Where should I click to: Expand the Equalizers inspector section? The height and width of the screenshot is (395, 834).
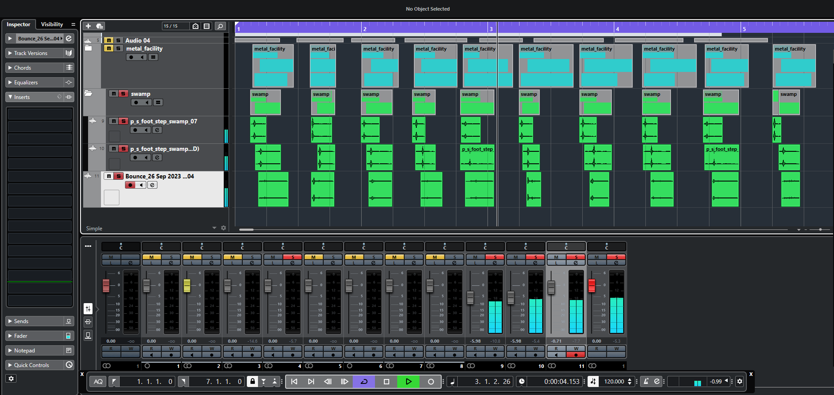[x=35, y=83]
